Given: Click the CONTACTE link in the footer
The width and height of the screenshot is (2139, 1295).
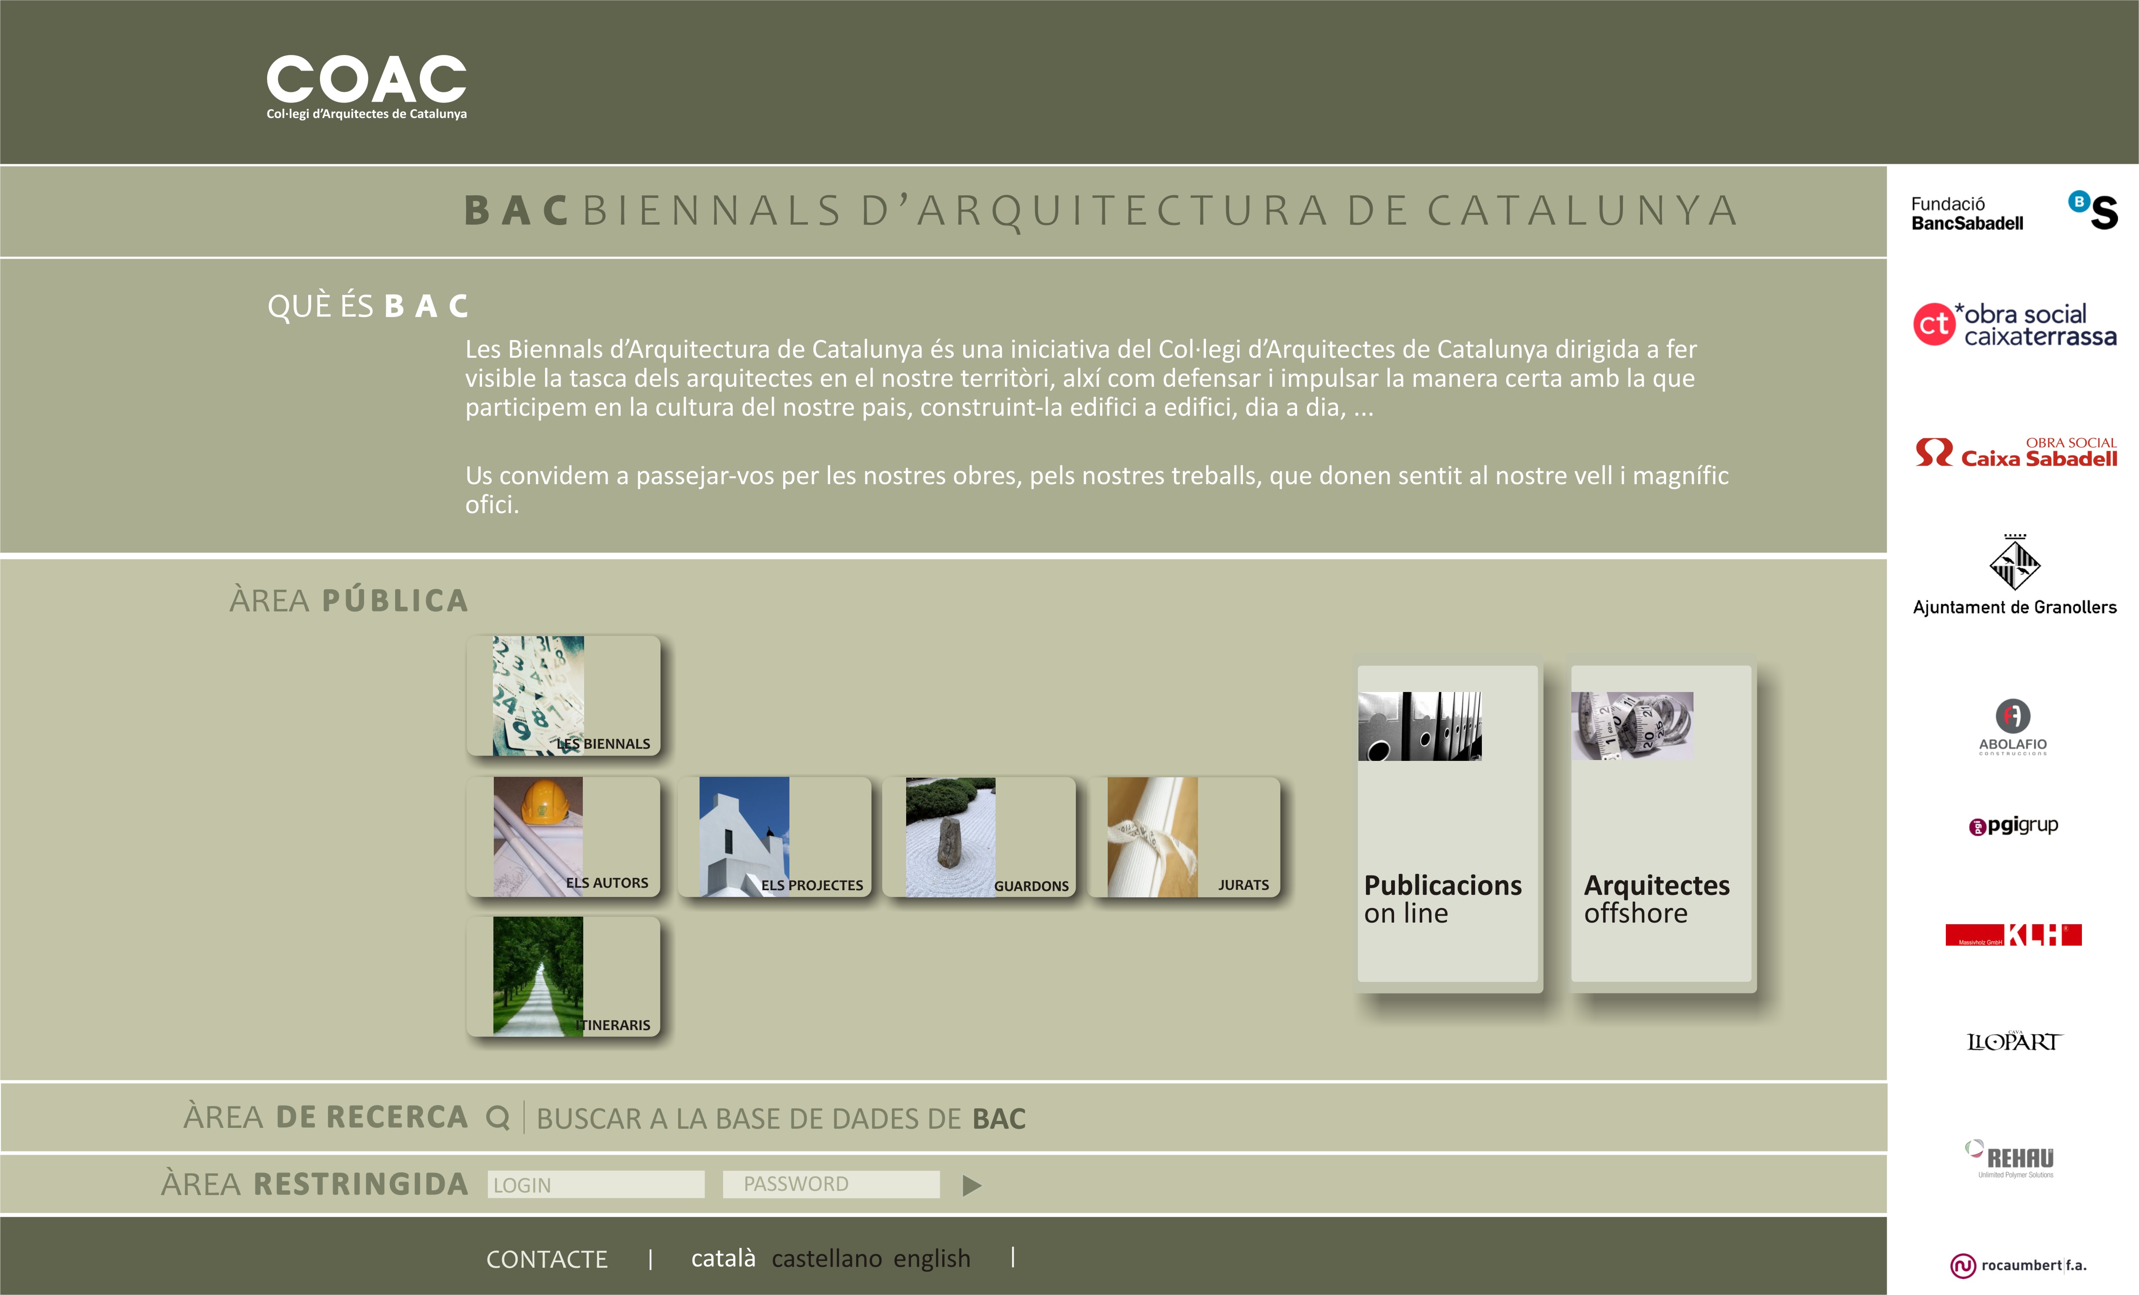Looking at the screenshot, I should [x=547, y=1259].
